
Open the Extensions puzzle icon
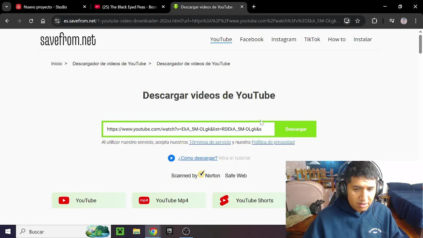pos(374,21)
